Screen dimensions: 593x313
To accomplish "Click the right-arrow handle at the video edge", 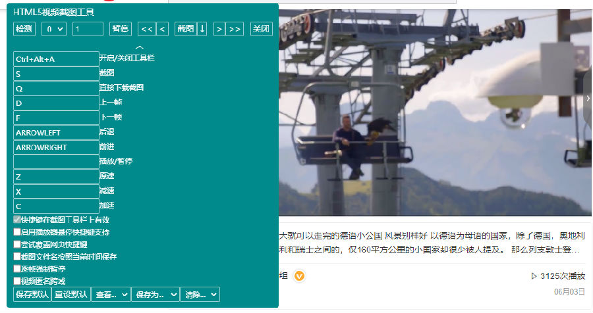I will pos(588,98).
